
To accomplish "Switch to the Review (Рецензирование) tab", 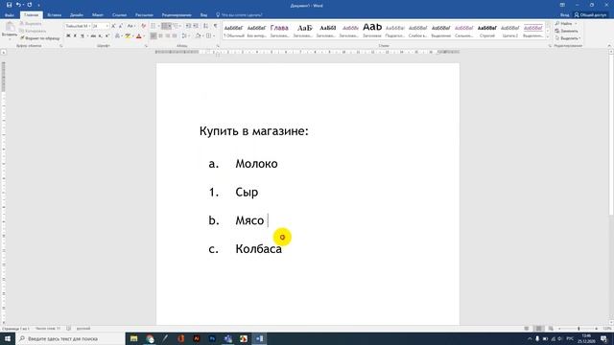I will click(x=177, y=15).
